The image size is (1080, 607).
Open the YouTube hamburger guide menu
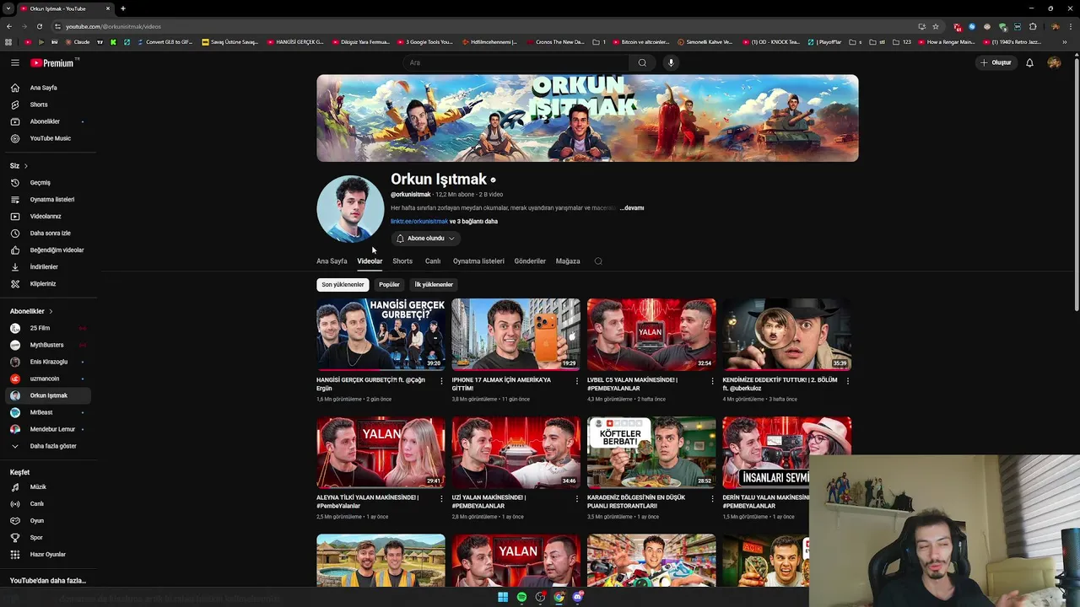pyautogui.click(x=15, y=62)
